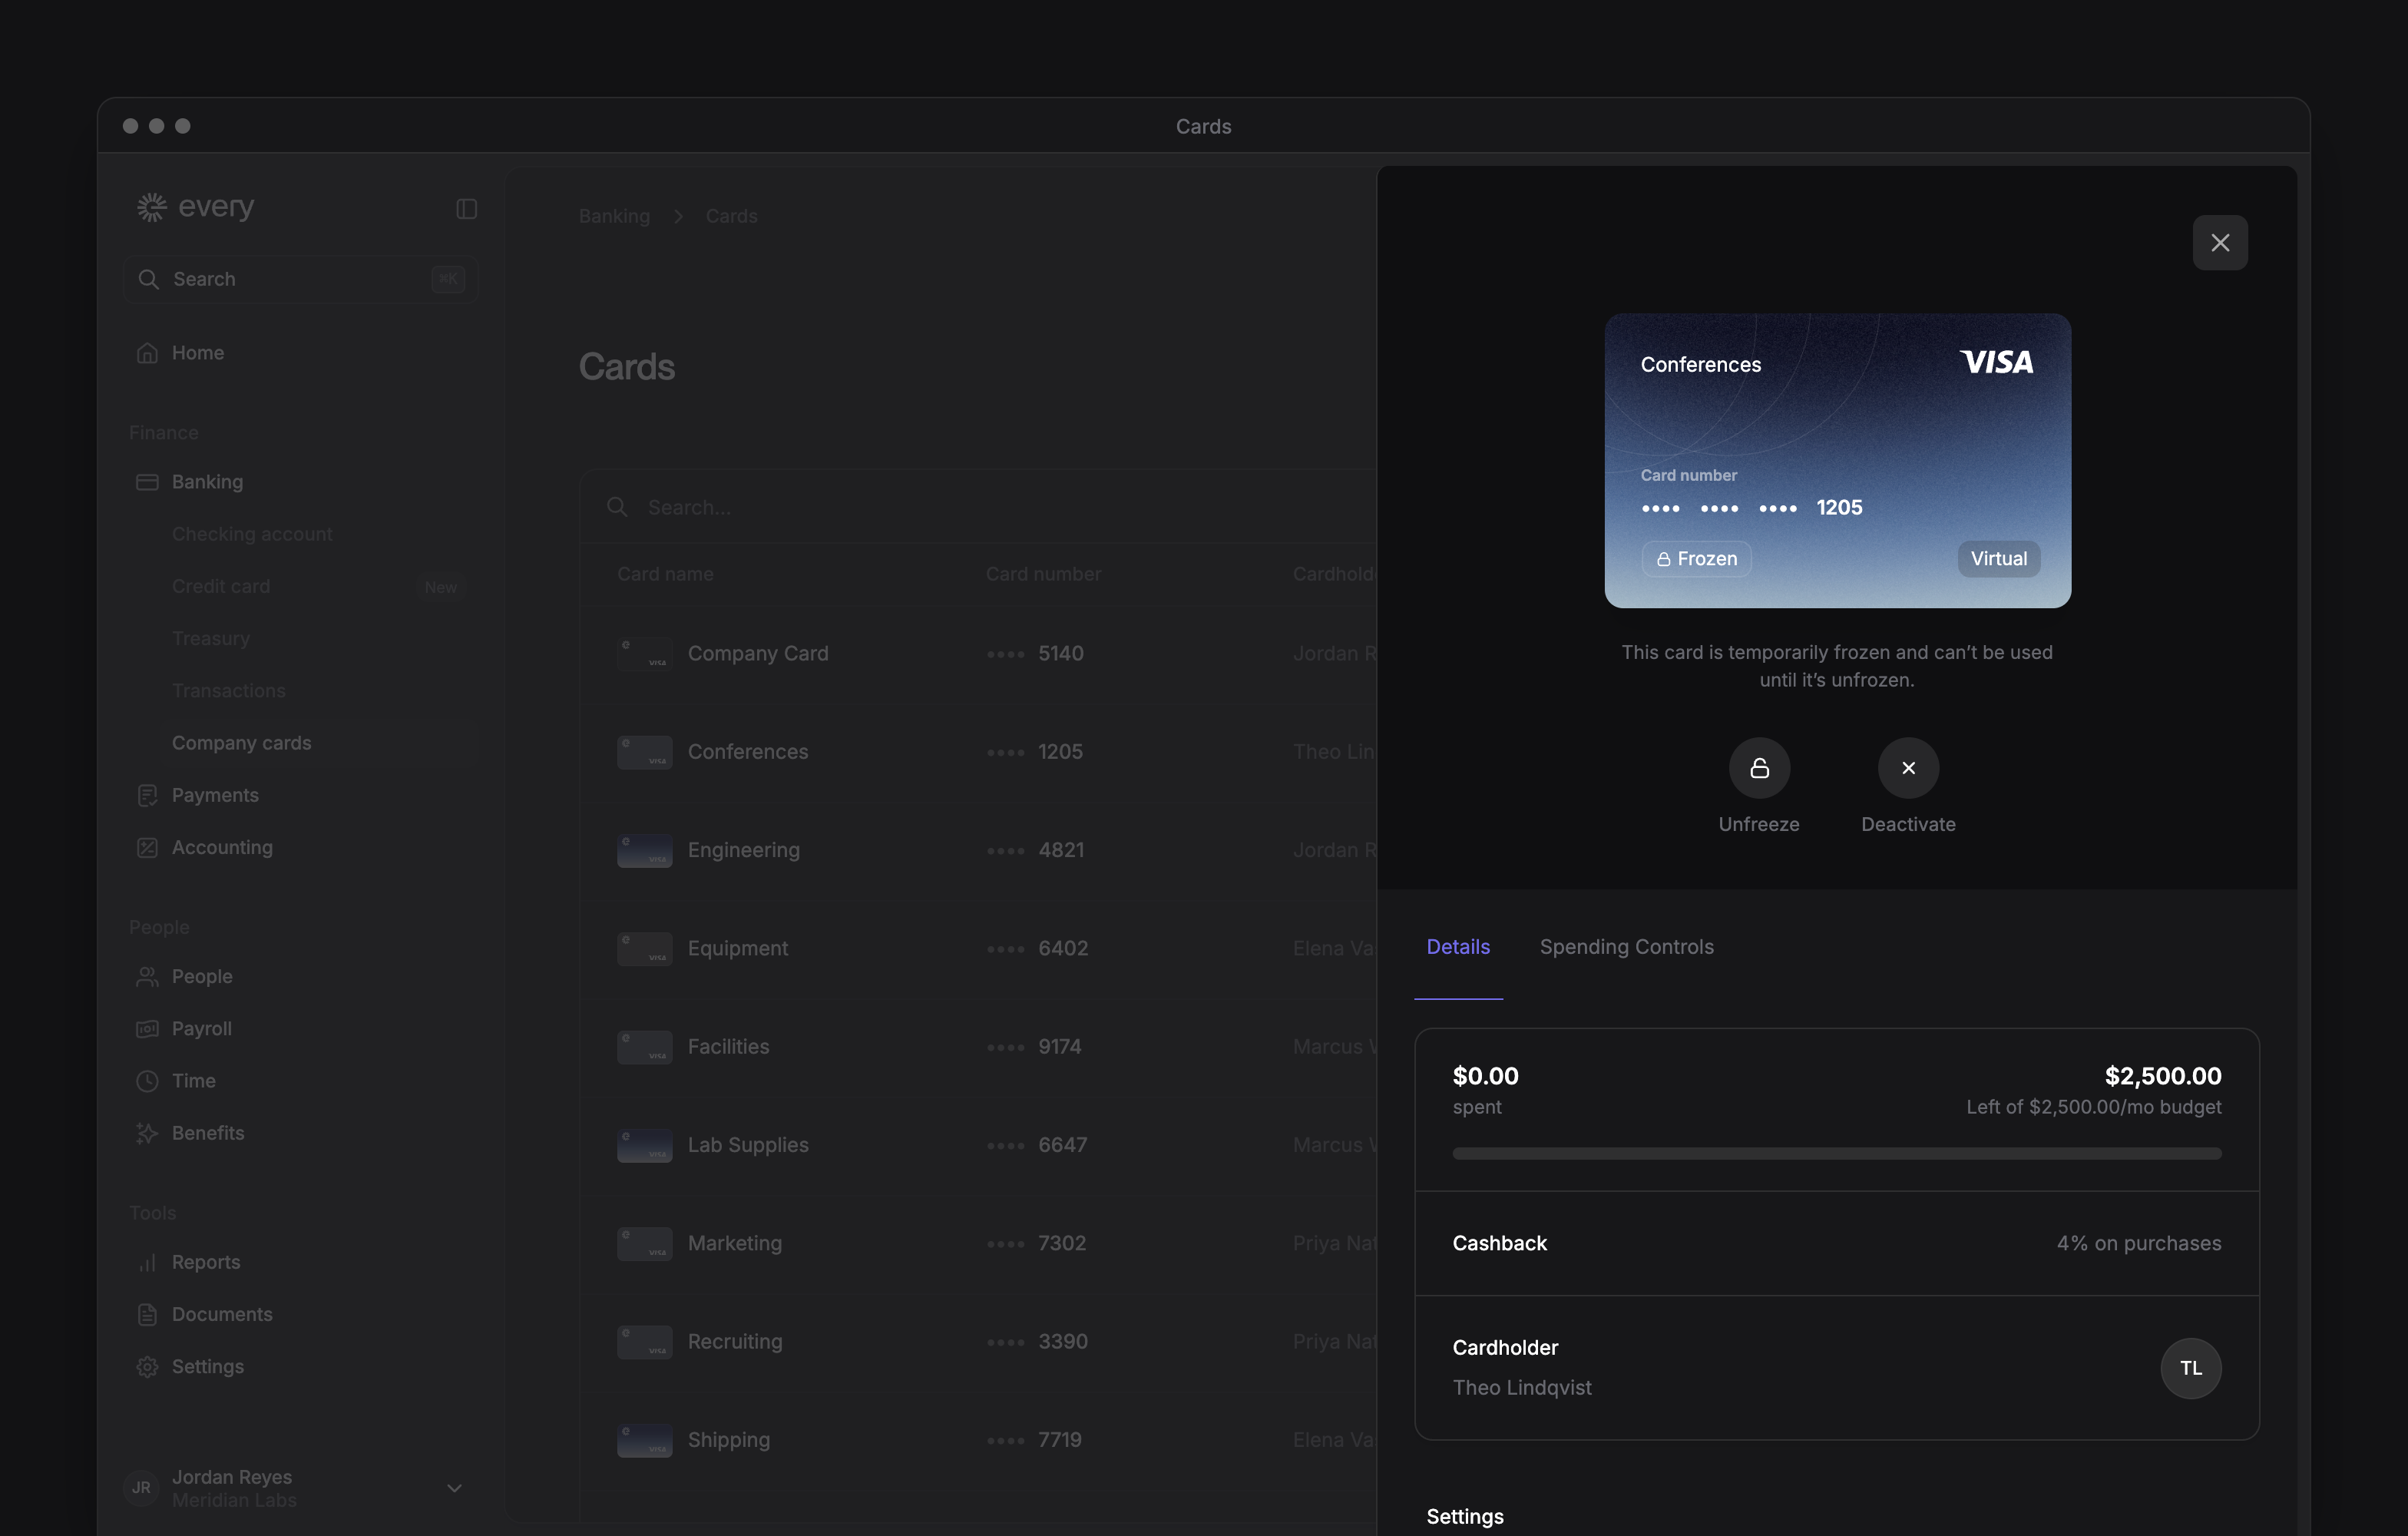2408x1536 pixels.
Task: Open Settings in the sidebar
Action: point(300,1366)
